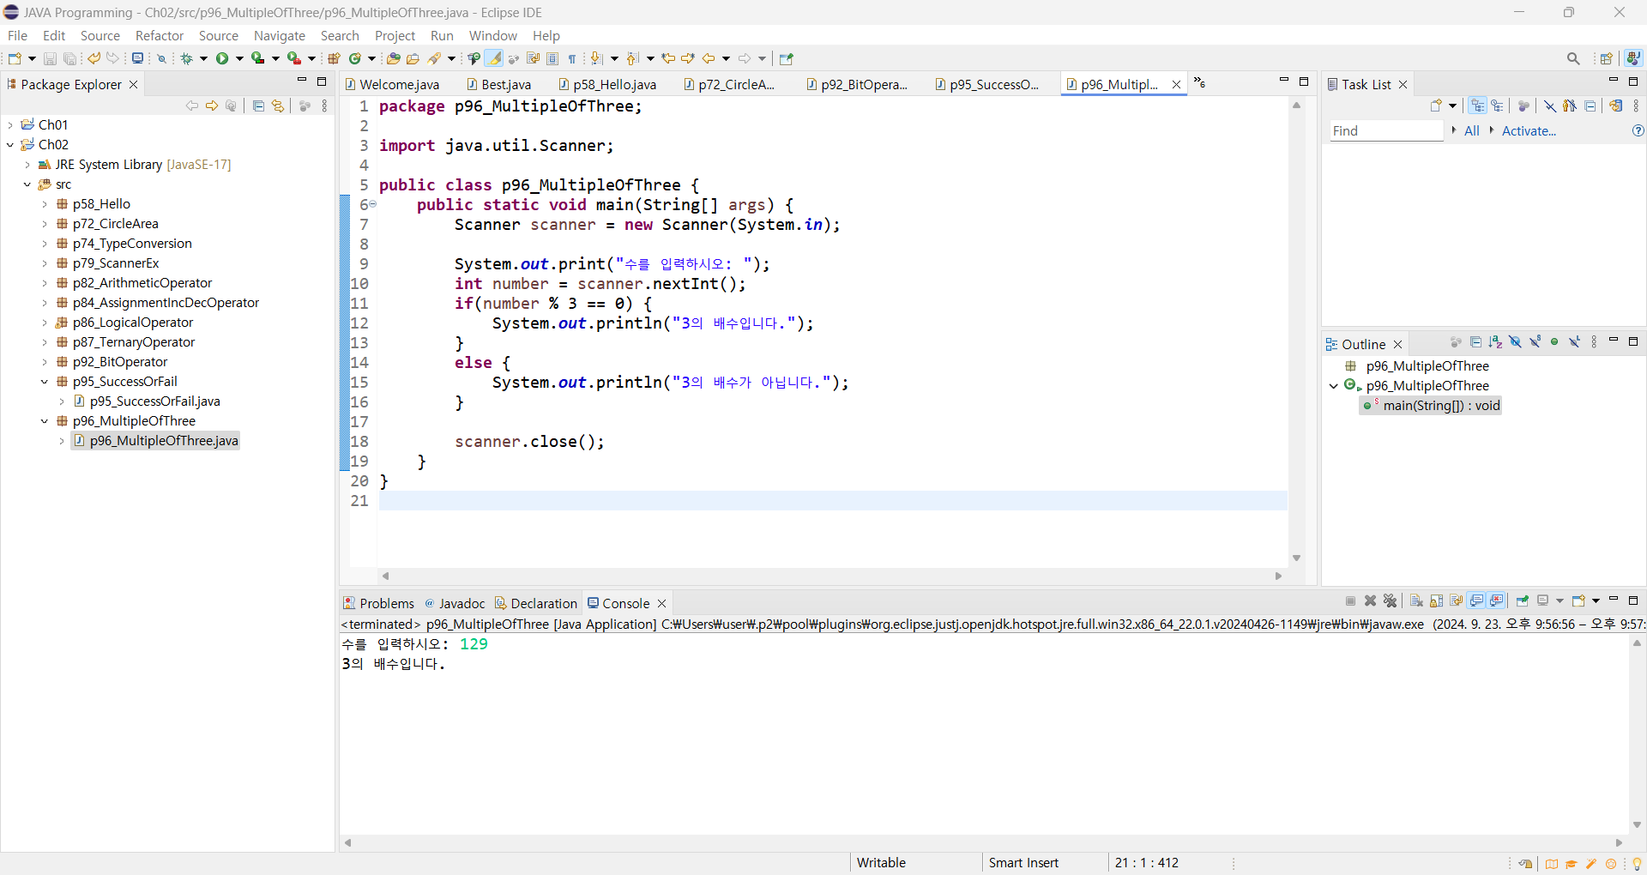Viewport: 1647px width, 875px height.
Task: Click the Next Annotation arrow icon
Action: pos(597,58)
